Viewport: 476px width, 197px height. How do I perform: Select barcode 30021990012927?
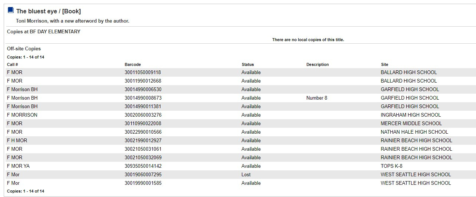point(143,141)
